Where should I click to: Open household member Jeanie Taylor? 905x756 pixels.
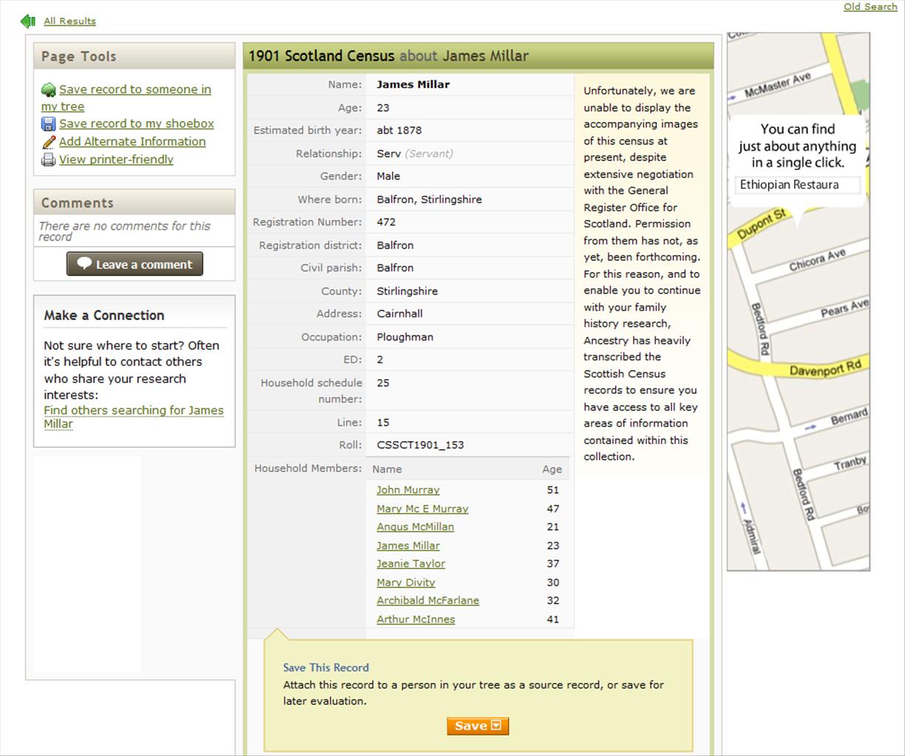(411, 563)
